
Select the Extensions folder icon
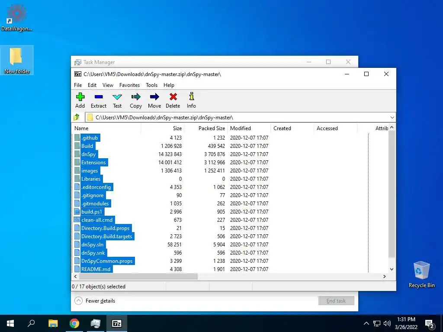tap(77, 163)
